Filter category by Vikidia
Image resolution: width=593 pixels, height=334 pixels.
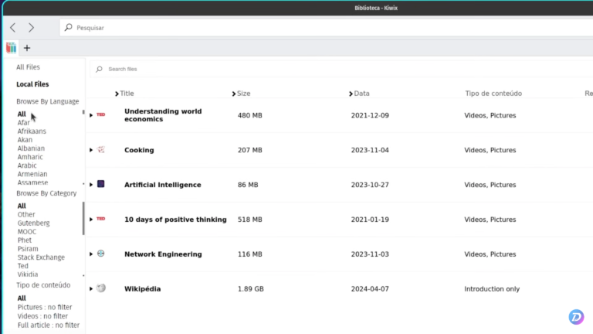click(28, 274)
